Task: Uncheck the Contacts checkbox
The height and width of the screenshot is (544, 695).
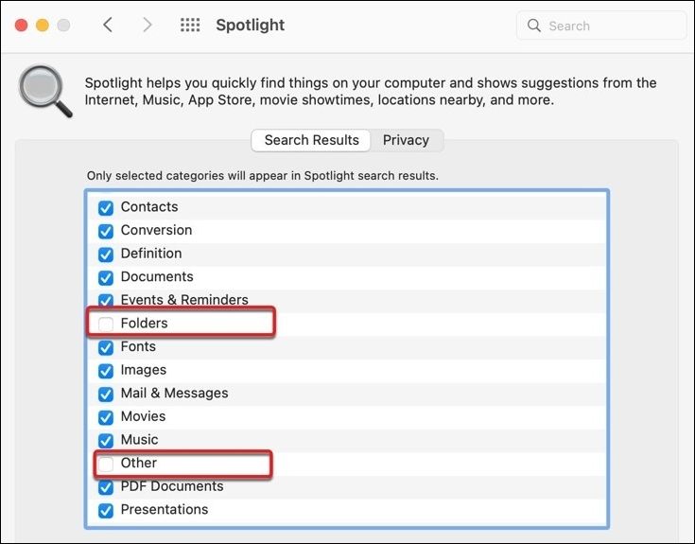Action: tap(106, 207)
